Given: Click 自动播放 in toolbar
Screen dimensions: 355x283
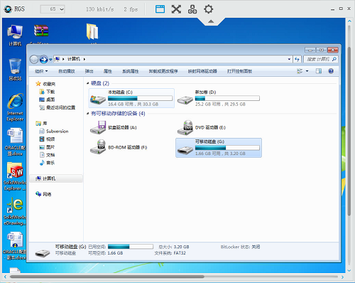Looking at the screenshot, I should pos(67,71).
